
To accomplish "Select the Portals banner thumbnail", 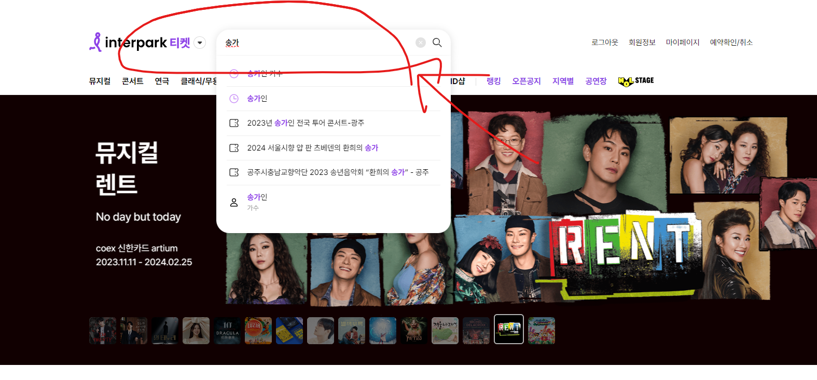I will point(414,331).
